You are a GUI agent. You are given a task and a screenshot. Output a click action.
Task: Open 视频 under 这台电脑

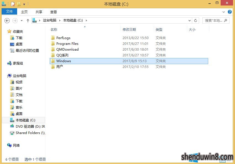coord(19,82)
